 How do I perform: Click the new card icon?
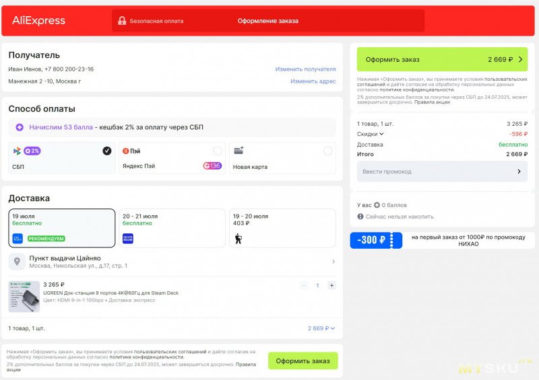pos(239,151)
